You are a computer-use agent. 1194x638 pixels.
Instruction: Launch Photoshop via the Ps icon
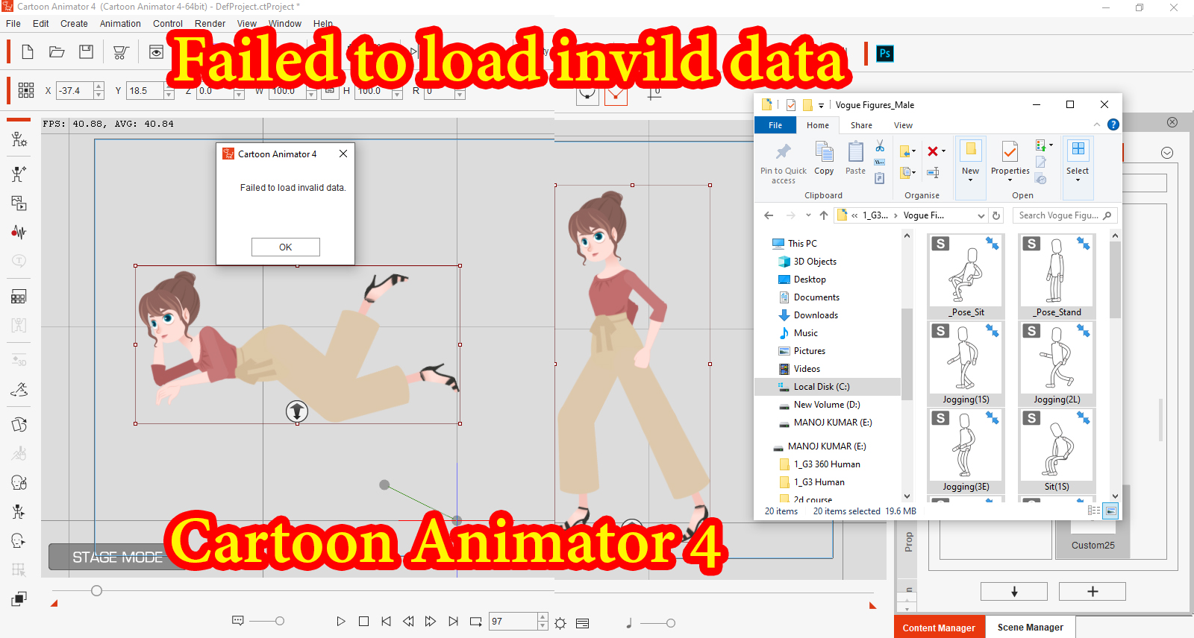[x=885, y=53]
